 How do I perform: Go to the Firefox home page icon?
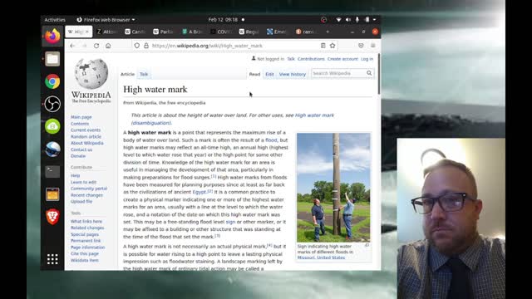coord(108,46)
